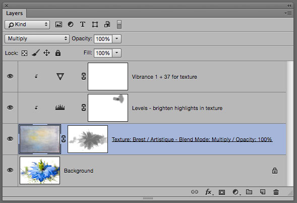Hide the Background layer

[x=10, y=170]
